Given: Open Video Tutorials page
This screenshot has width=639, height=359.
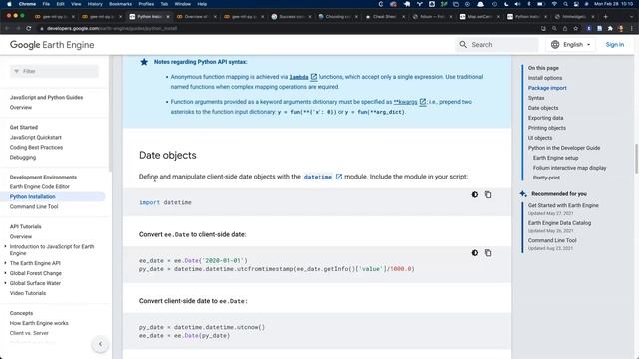Looking at the screenshot, I should [28, 293].
